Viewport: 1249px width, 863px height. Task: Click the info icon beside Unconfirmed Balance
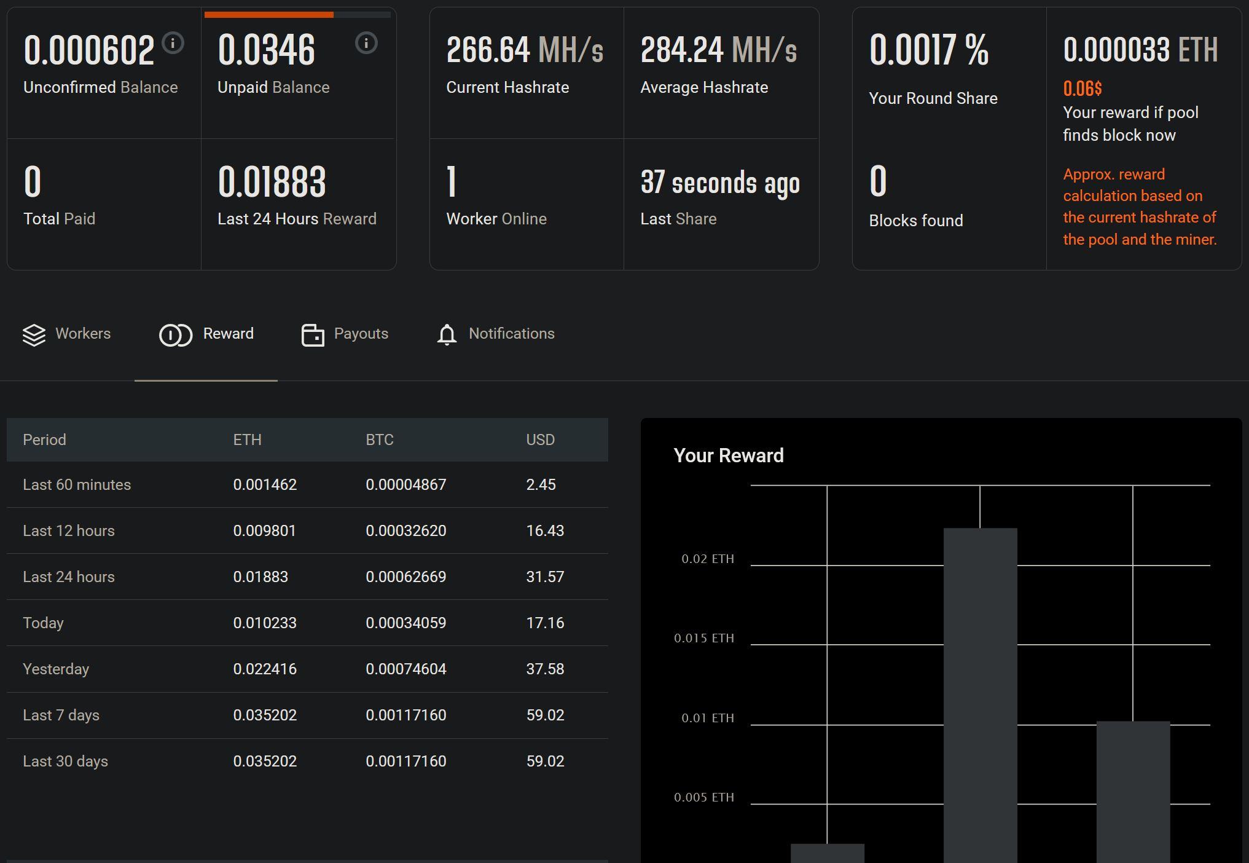coord(173,43)
